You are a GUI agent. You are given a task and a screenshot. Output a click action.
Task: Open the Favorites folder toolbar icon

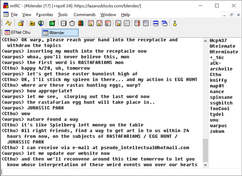(32, 23)
